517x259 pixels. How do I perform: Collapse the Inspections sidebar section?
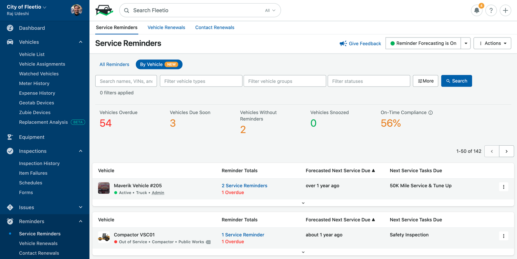tap(80, 151)
